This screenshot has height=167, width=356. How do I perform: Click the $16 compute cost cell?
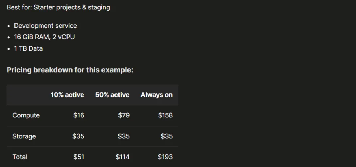pos(79,115)
